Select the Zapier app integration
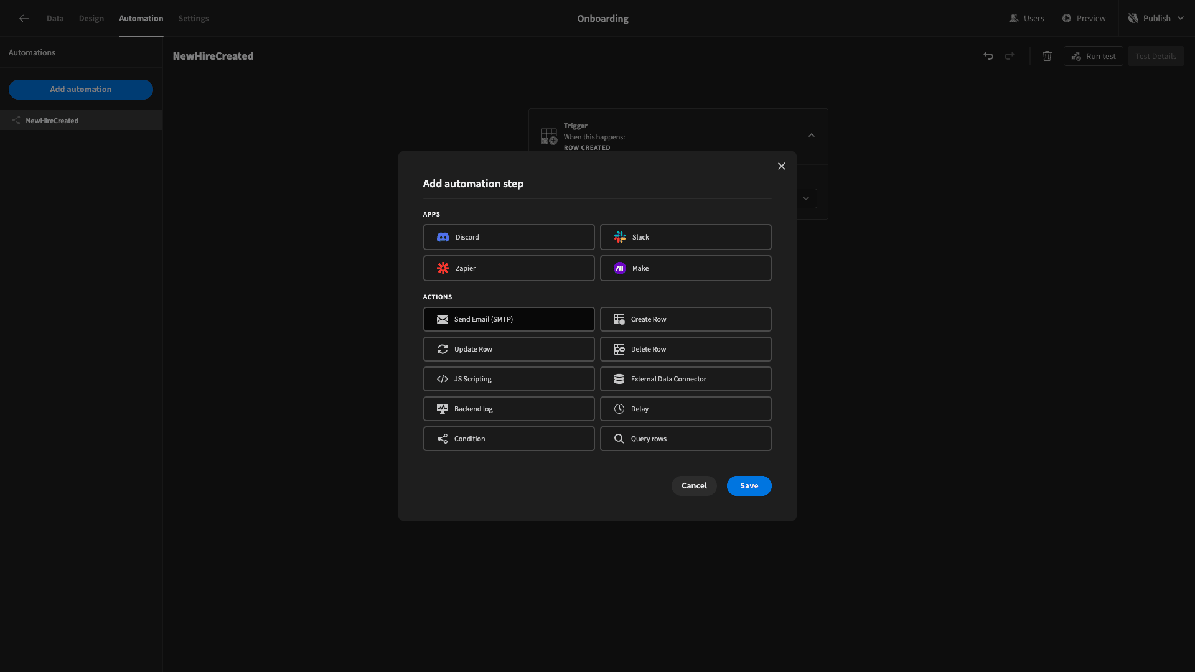This screenshot has width=1195, height=672. [x=509, y=268]
